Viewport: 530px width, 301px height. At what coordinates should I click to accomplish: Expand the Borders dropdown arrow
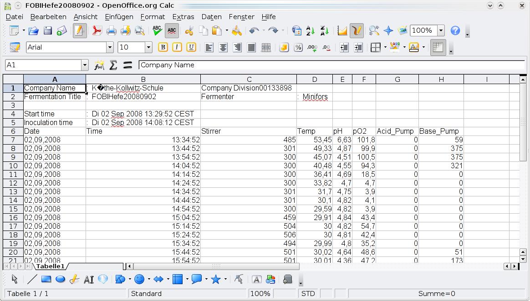click(x=385, y=48)
